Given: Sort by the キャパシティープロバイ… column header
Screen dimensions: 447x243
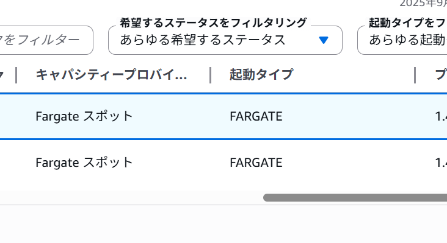Looking at the screenshot, I should point(111,75).
